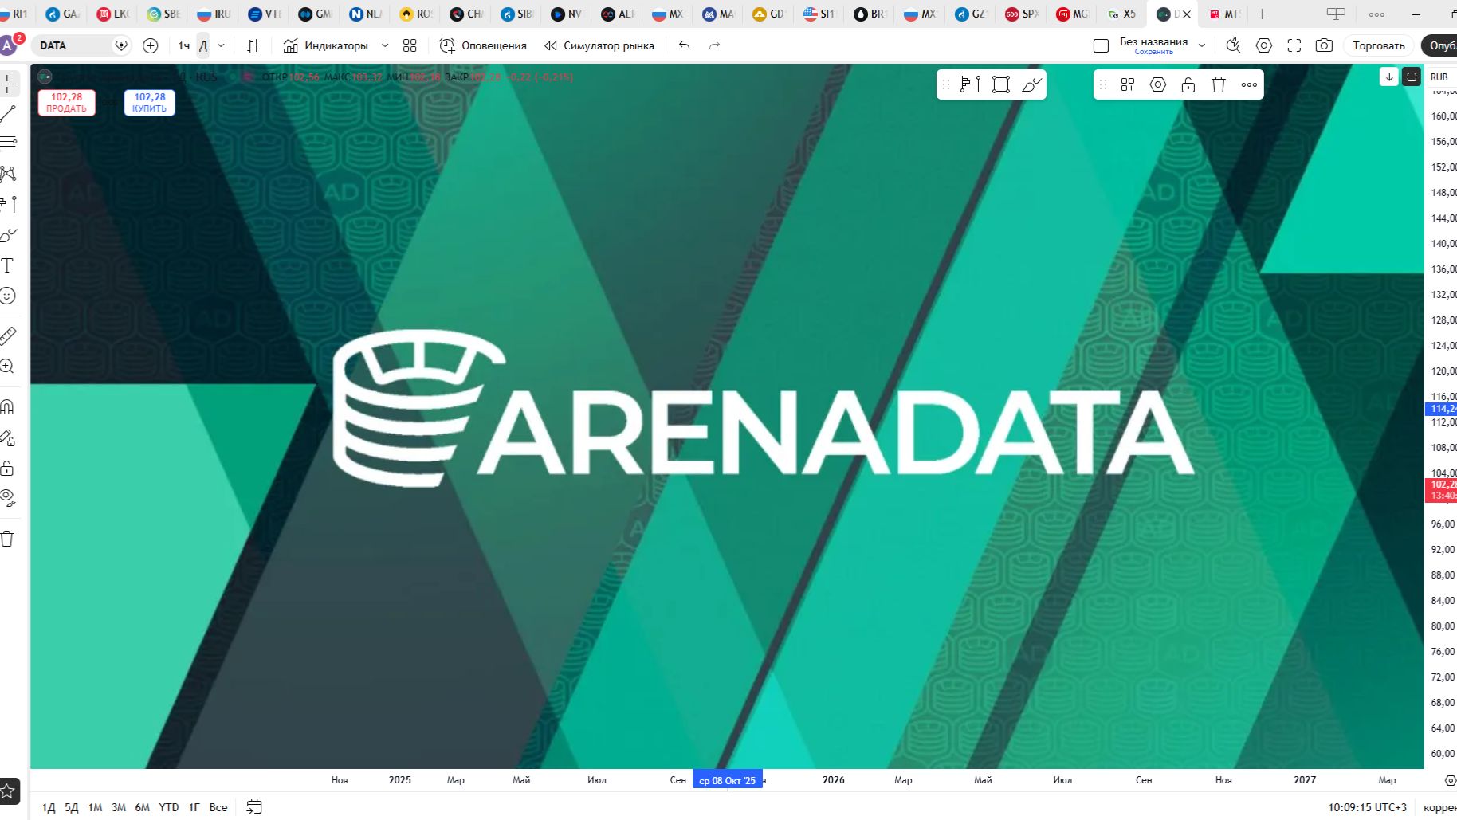Image resolution: width=1457 pixels, height=820 pixels.
Task: Select the YTD date range
Action: pos(169,807)
